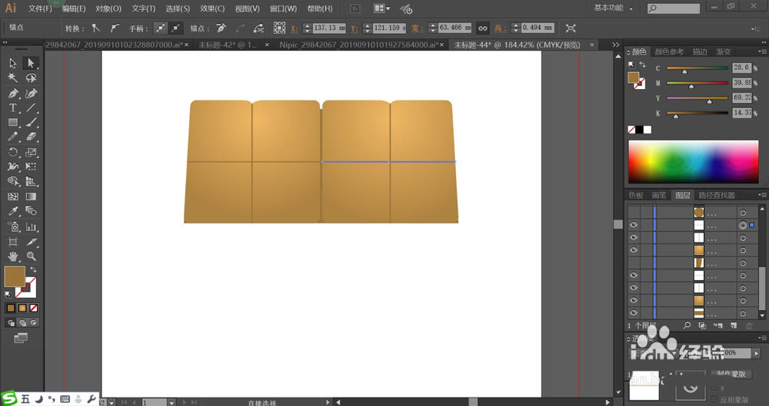
Task: Toggle the 反相蒙版 checkbox
Action: click(x=714, y=398)
